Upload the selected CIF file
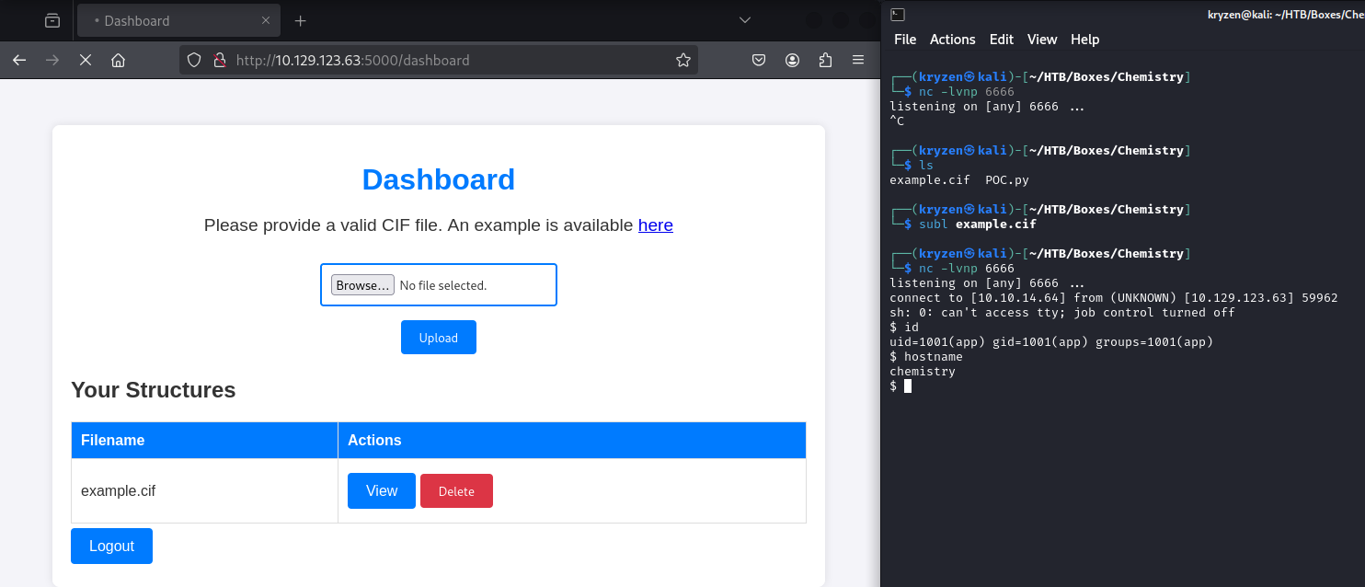Viewport: 1365px width, 587px height. pyautogui.click(x=438, y=337)
